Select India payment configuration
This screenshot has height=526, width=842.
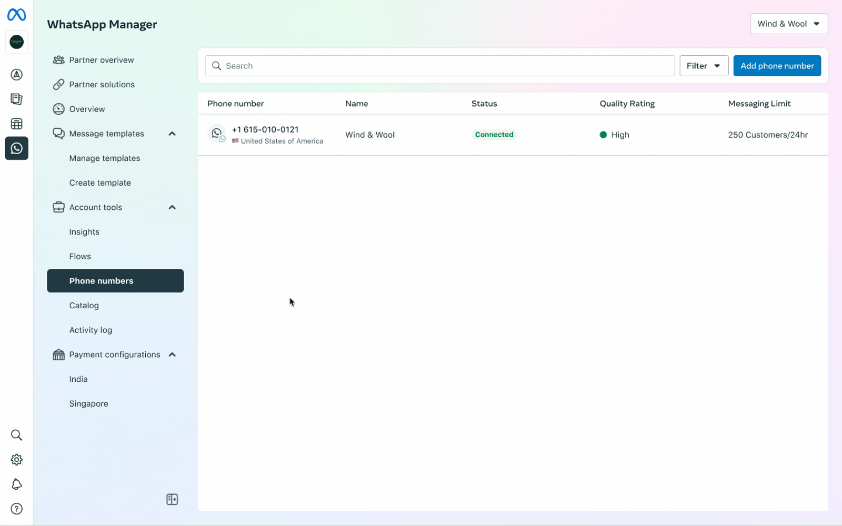click(x=78, y=379)
